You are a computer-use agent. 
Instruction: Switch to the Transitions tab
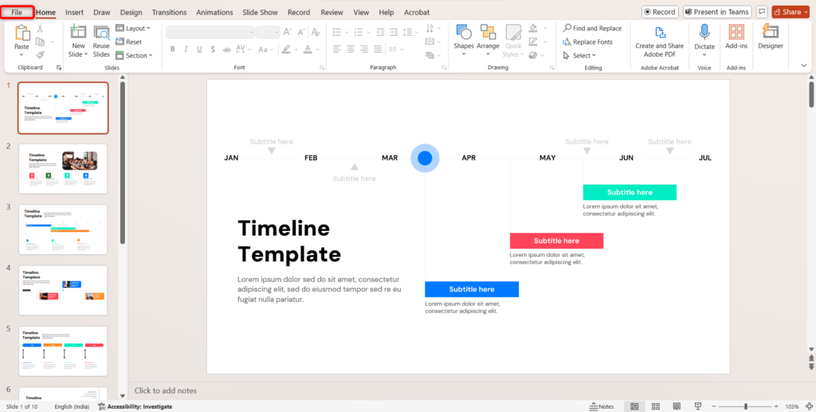(x=169, y=13)
